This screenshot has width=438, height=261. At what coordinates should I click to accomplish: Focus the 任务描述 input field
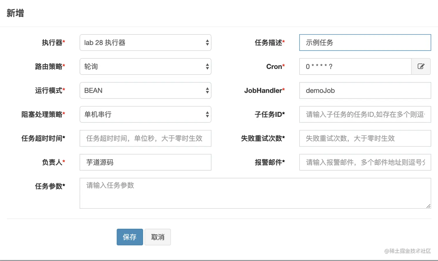click(x=365, y=43)
